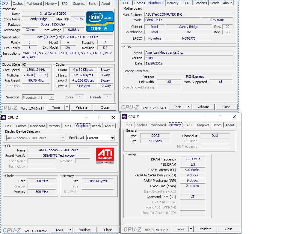The height and width of the screenshot is (234, 302).
Task: Click Validate button in Memory window
Action: (206, 229)
